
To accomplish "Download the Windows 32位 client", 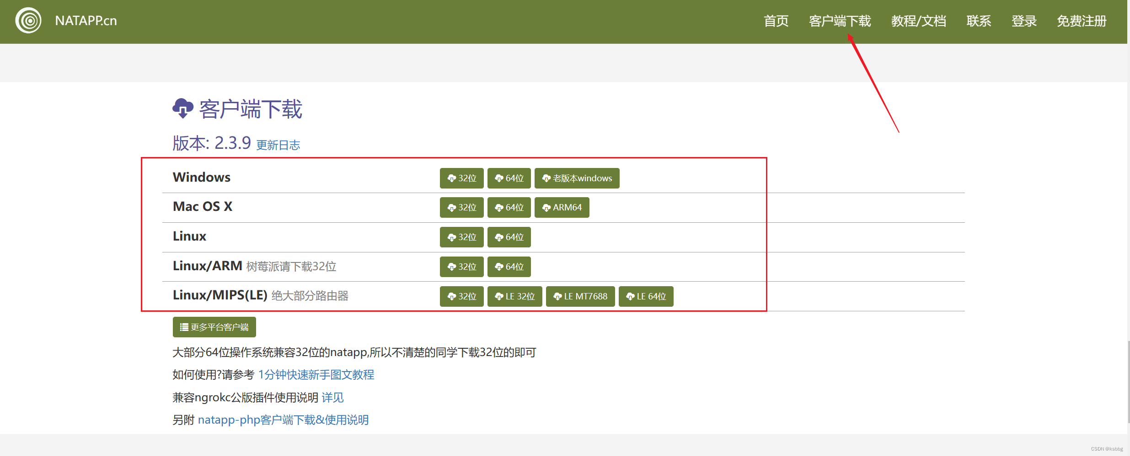I will (x=462, y=178).
